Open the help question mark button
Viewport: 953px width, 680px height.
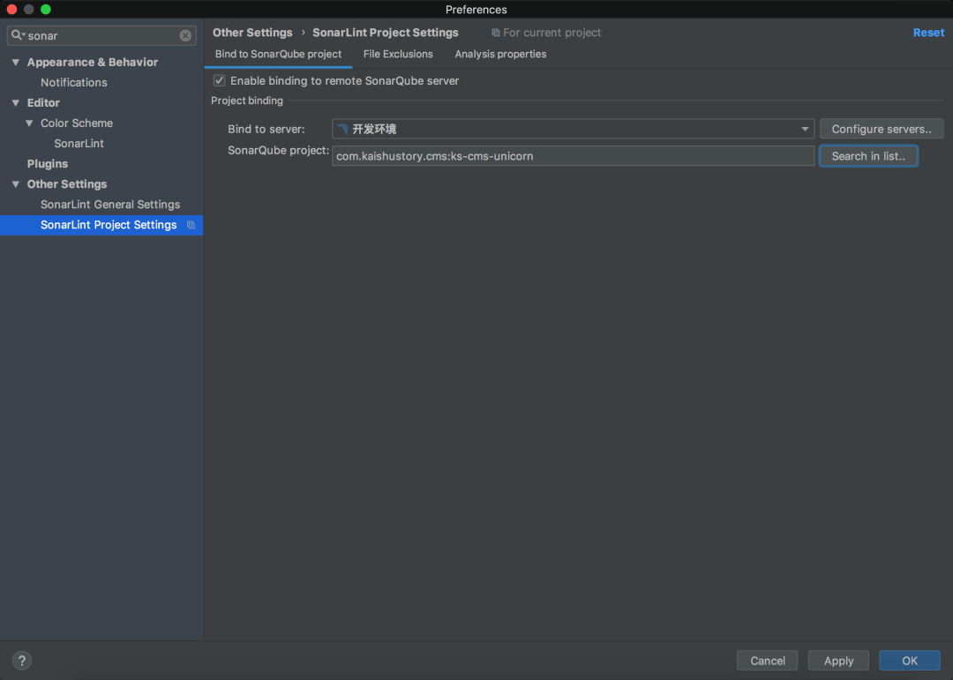[22, 661]
